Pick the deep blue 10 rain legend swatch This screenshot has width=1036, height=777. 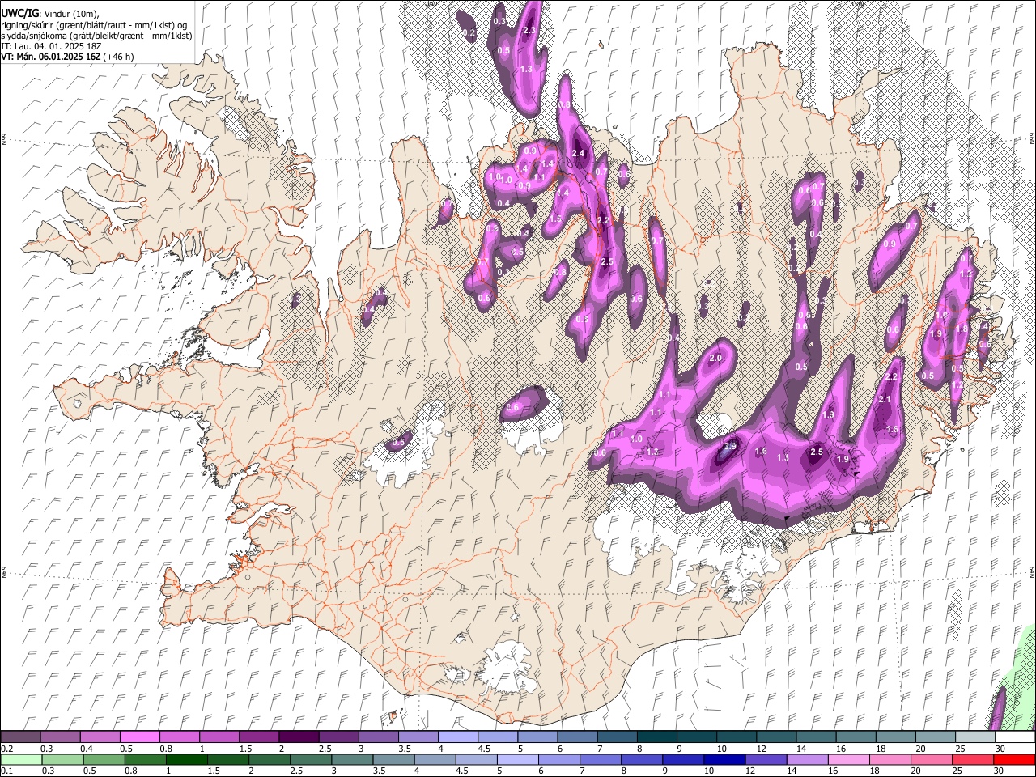coord(724,759)
